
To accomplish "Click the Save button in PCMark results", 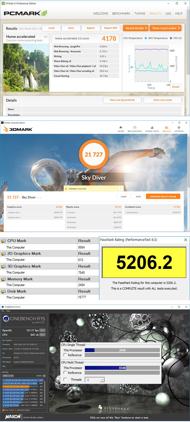I will 71,28.
